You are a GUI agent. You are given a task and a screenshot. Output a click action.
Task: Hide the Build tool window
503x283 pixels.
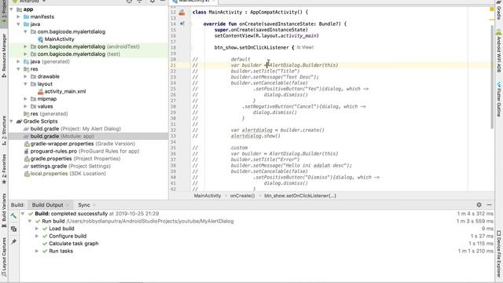pos(489,204)
